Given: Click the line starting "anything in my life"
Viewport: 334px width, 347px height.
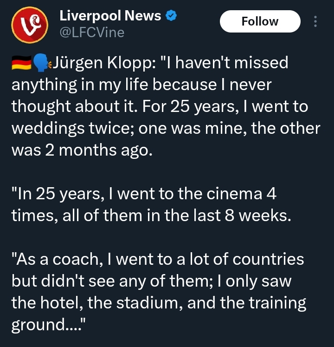Looking at the screenshot, I should coord(141,85).
